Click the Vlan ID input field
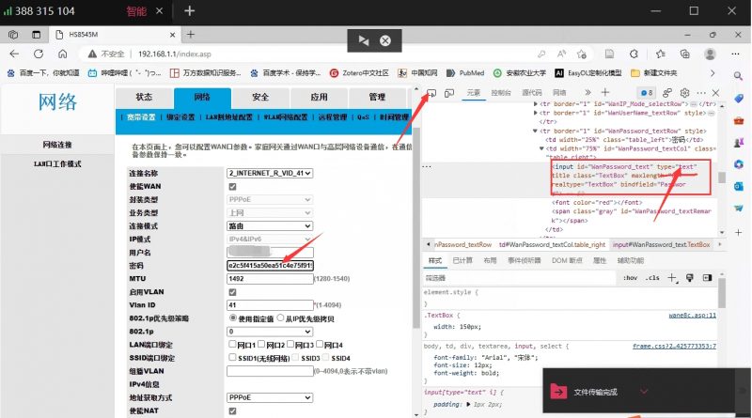This screenshot has width=752, height=418. [x=270, y=305]
